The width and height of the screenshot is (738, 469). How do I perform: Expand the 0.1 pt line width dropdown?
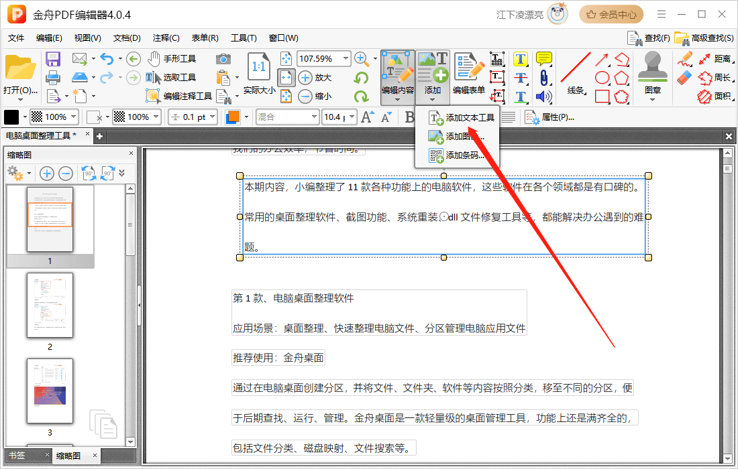(x=212, y=117)
